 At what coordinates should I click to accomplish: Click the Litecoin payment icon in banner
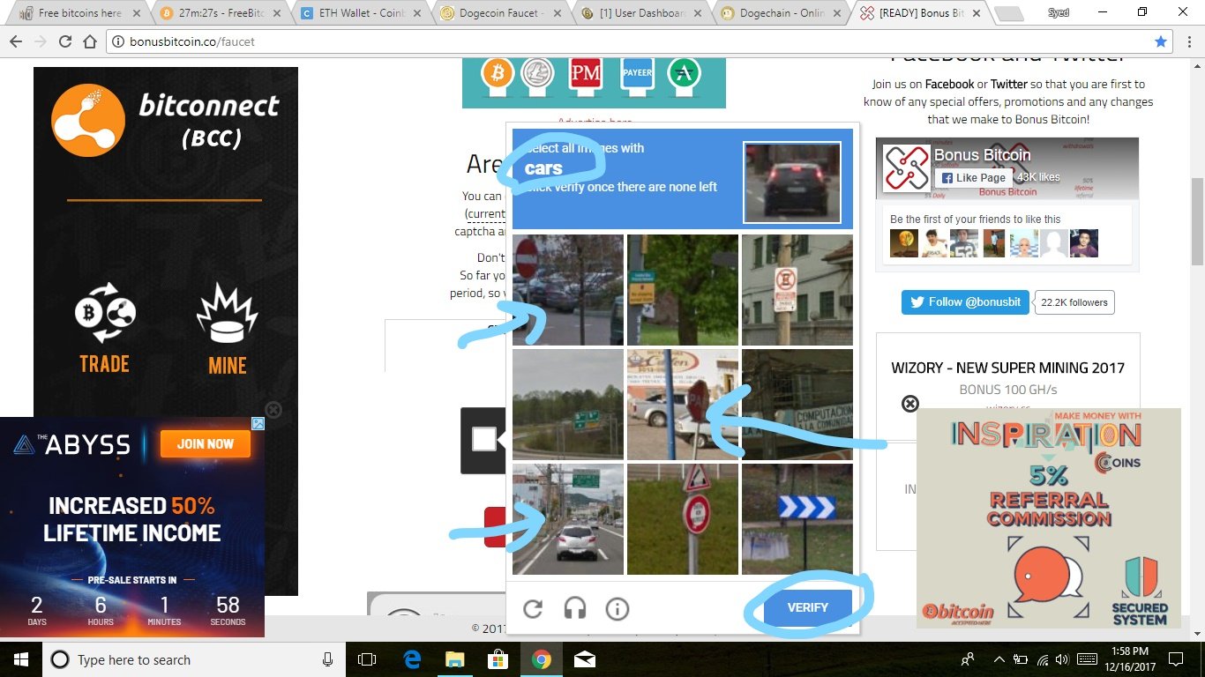click(x=537, y=75)
